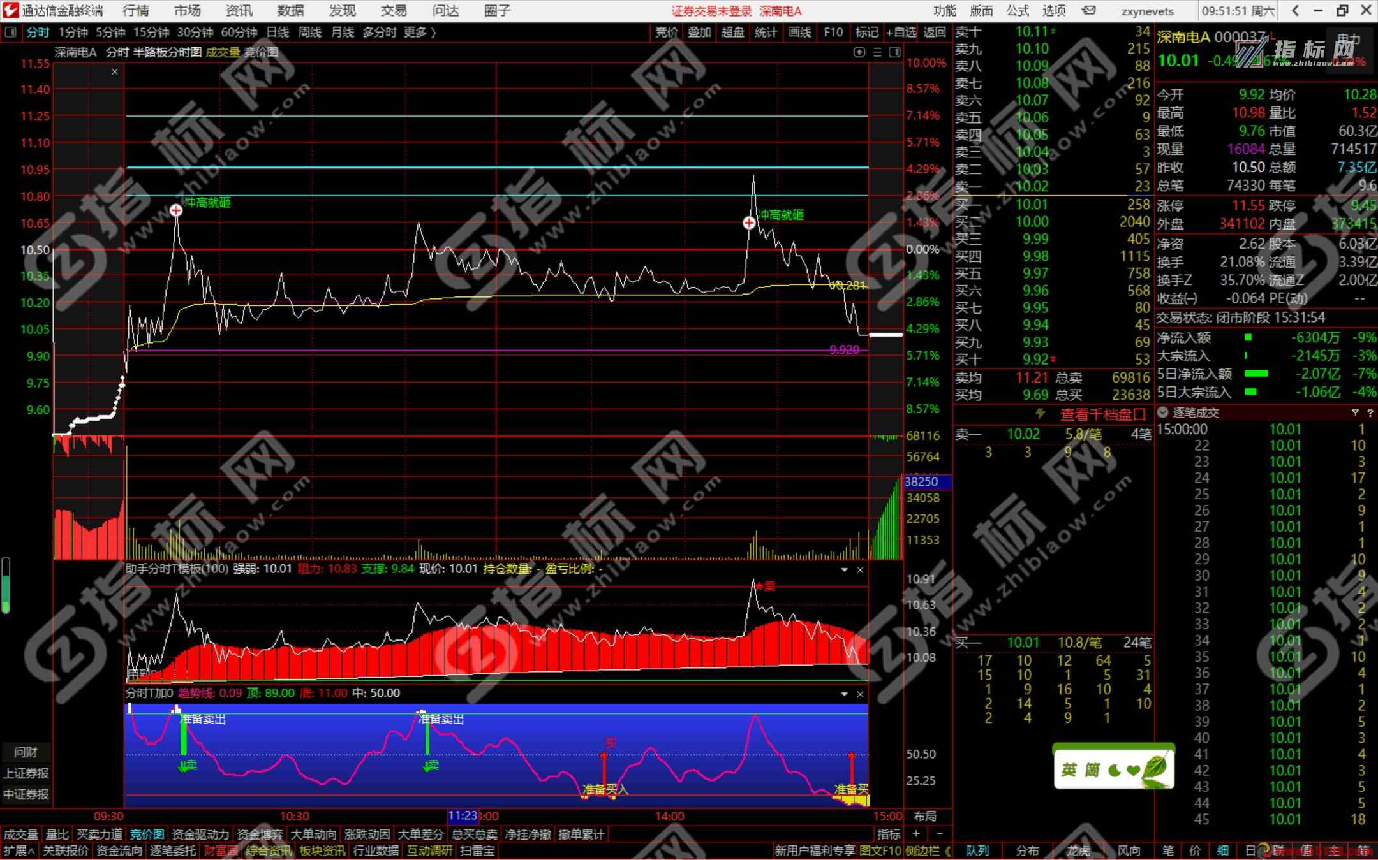Toggle the side panel icon above the chart
1378x860 pixels.
click(894, 52)
